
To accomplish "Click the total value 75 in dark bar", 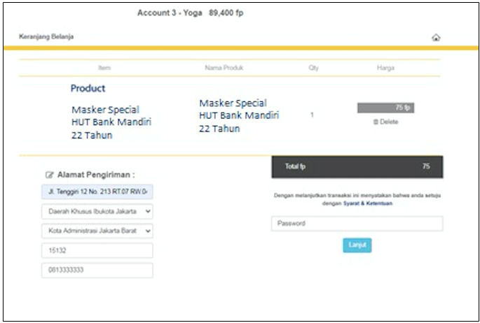I will point(426,166).
